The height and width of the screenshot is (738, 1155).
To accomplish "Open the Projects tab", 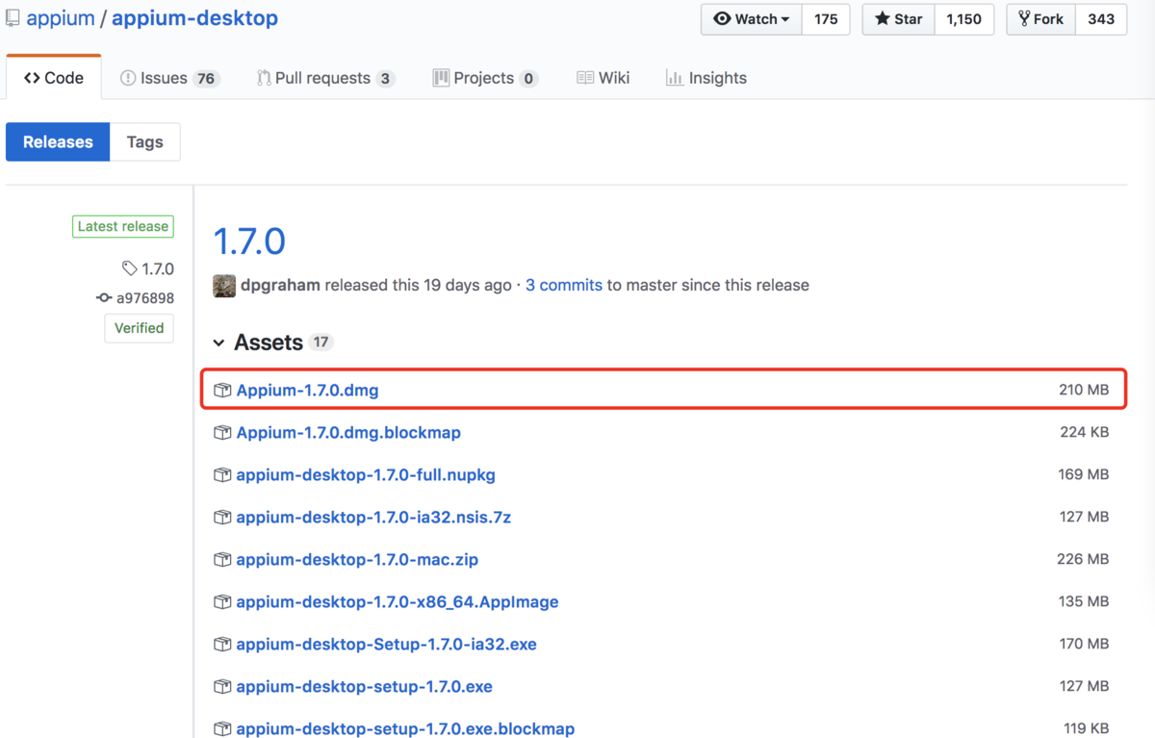I will click(x=485, y=78).
